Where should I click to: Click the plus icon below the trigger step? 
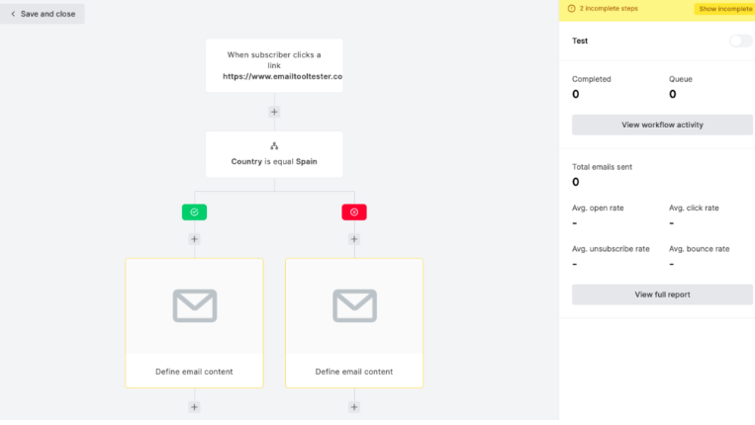pos(274,112)
